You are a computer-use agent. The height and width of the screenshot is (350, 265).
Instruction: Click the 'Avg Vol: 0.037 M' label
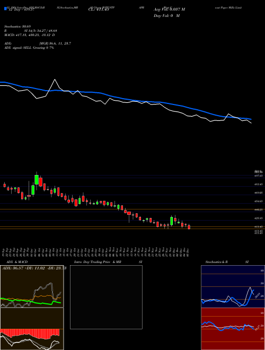169,10
